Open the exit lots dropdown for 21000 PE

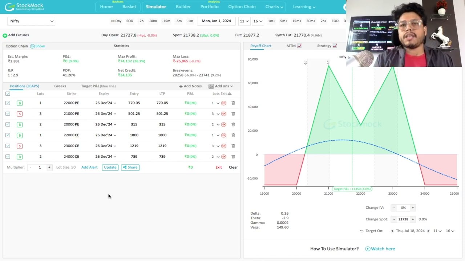[x=216, y=114]
